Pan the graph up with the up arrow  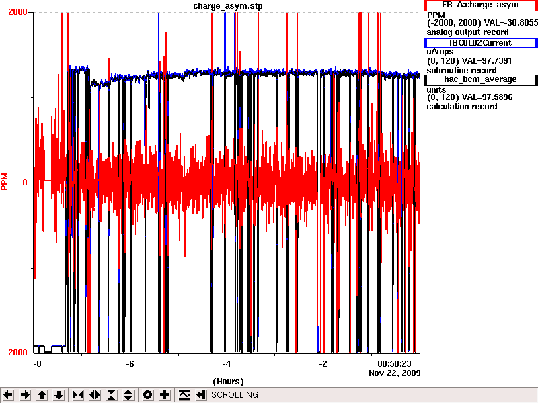coord(42,395)
